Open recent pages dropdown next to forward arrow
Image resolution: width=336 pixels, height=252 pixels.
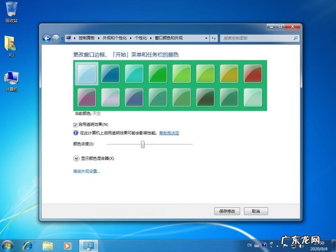click(63, 38)
